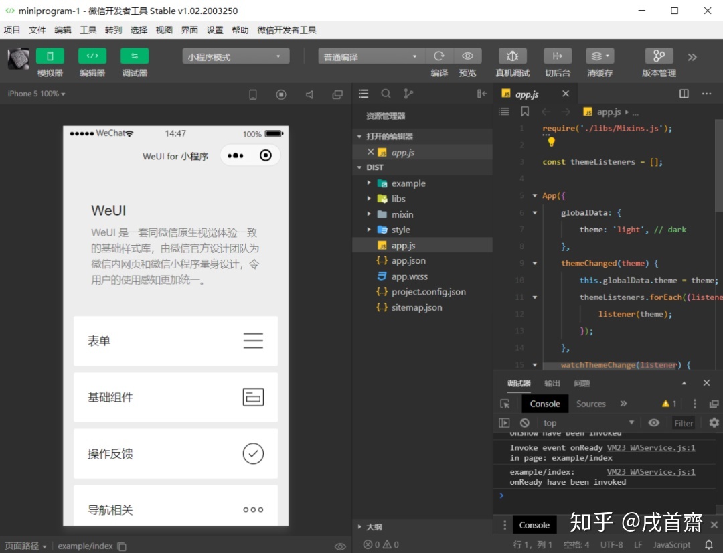723x553 pixels.
Task: Expand the mixin folder
Action: coord(369,214)
